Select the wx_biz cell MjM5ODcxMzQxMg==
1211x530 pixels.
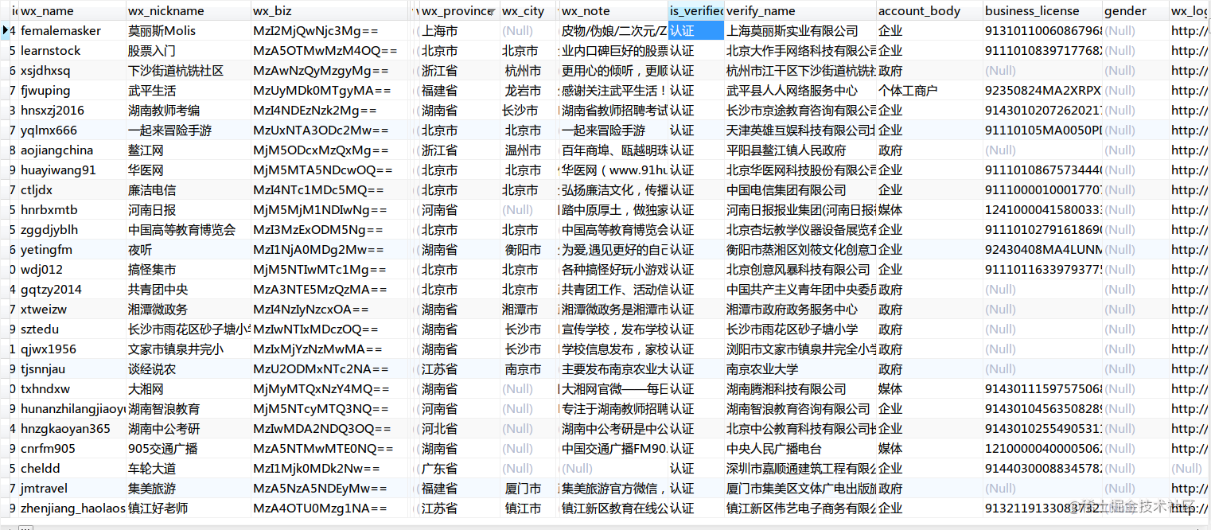(330, 150)
